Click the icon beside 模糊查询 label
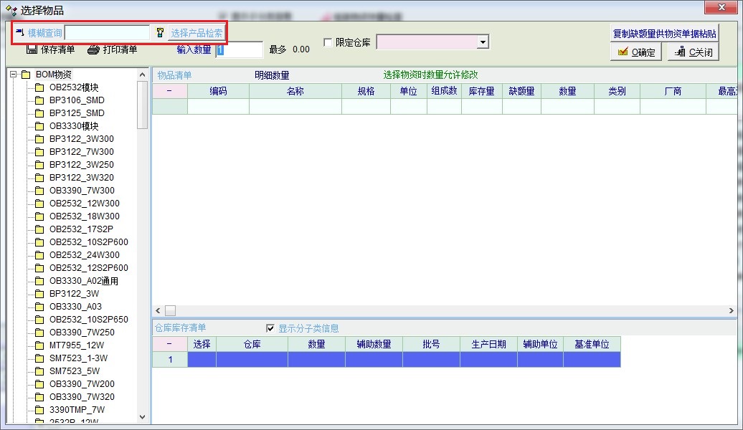Image resolution: width=743 pixels, height=430 pixels. pos(19,33)
